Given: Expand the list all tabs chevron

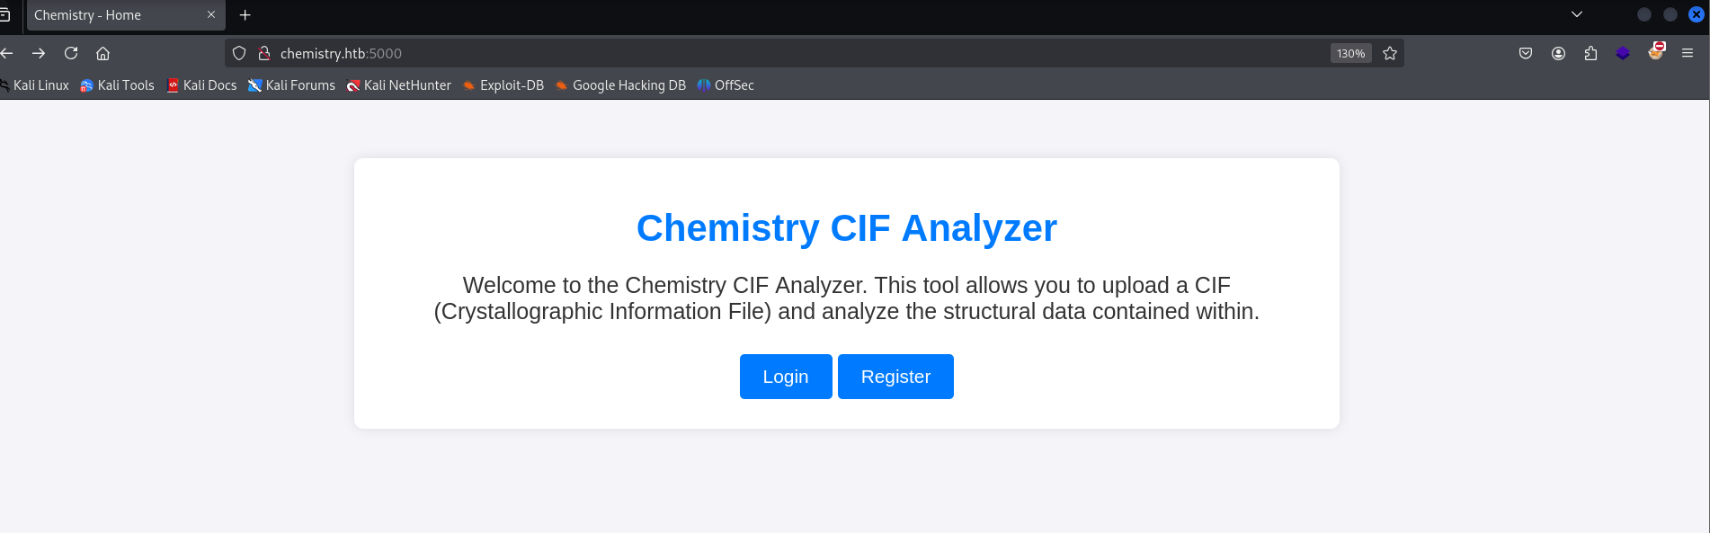Looking at the screenshot, I should pyautogui.click(x=1577, y=14).
